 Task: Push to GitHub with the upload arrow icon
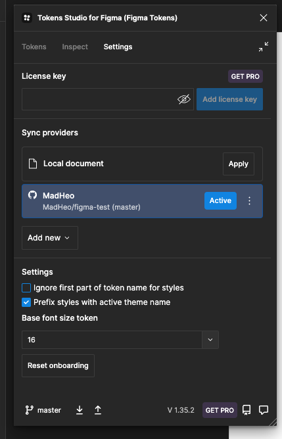[98, 410]
